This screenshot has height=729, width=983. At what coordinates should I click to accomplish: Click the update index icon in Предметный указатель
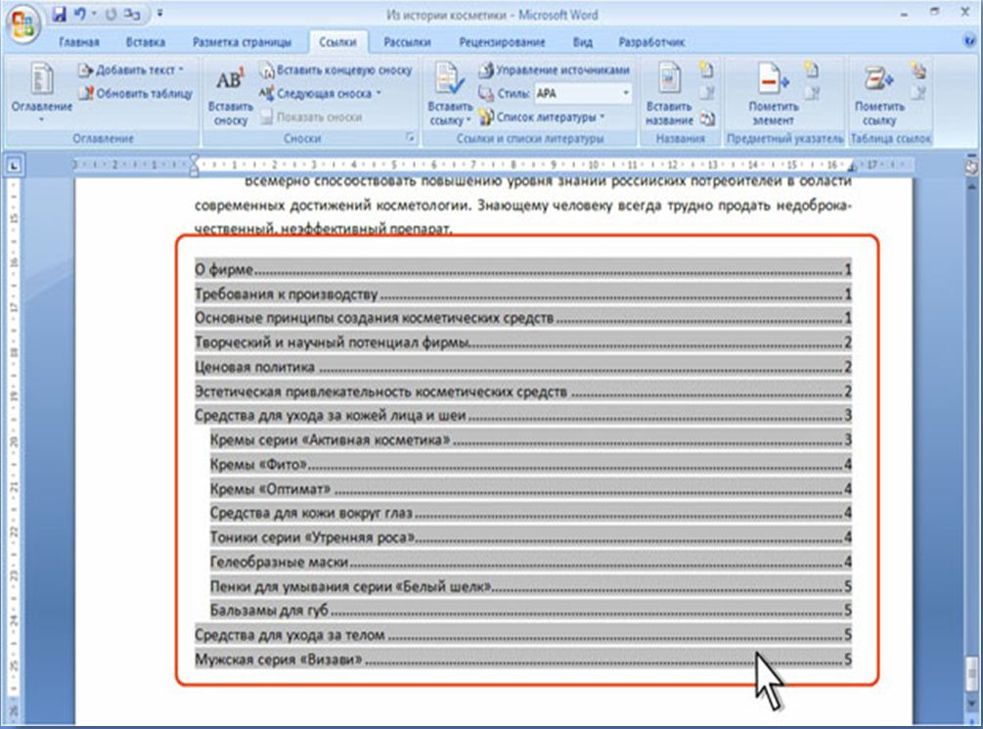(813, 94)
